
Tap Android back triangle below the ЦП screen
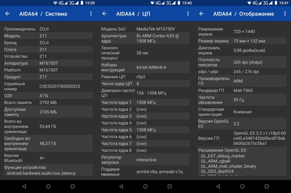click(x=121, y=186)
